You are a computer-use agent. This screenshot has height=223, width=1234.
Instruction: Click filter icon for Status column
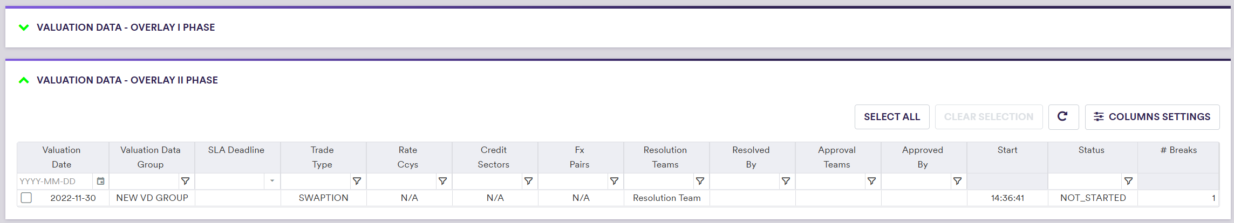click(x=1128, y=182)
